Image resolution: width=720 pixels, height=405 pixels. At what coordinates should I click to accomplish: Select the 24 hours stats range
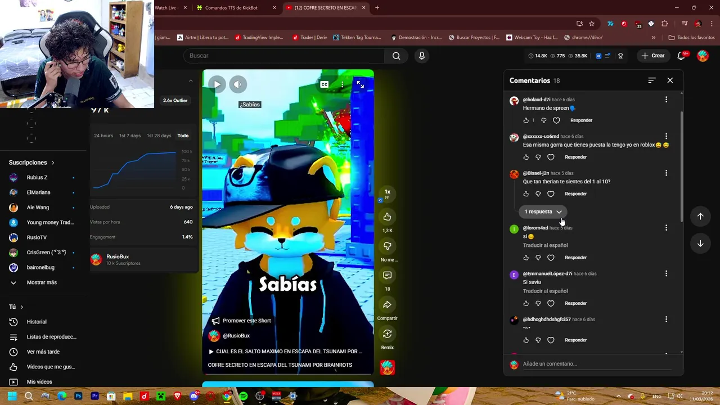pos(103,136)
